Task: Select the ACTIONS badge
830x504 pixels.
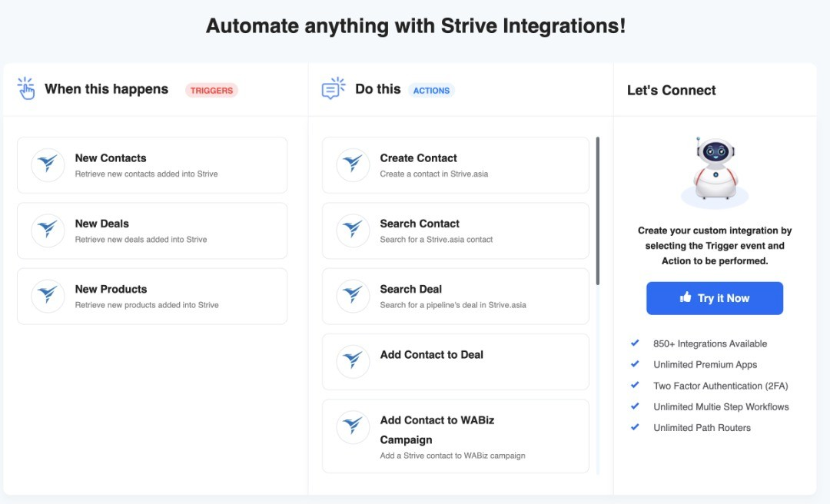Action: [433, 90]
